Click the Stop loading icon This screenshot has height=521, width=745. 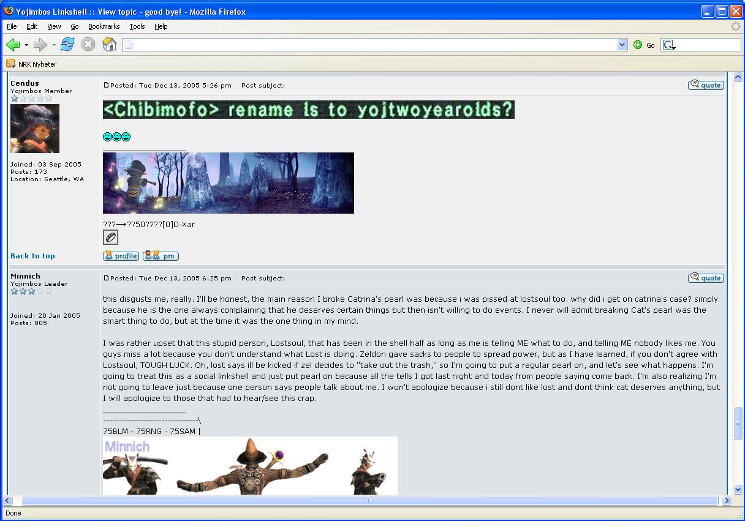tap(88, 45)
